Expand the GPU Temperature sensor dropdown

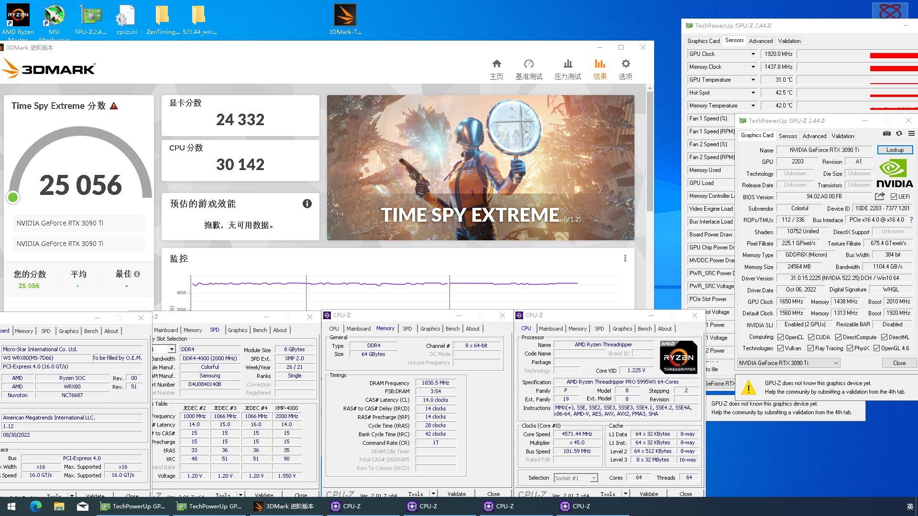point(753,80)
